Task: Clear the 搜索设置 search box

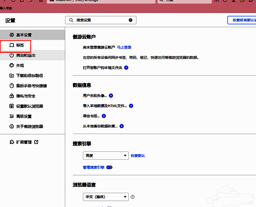Action: pos(131,20)
